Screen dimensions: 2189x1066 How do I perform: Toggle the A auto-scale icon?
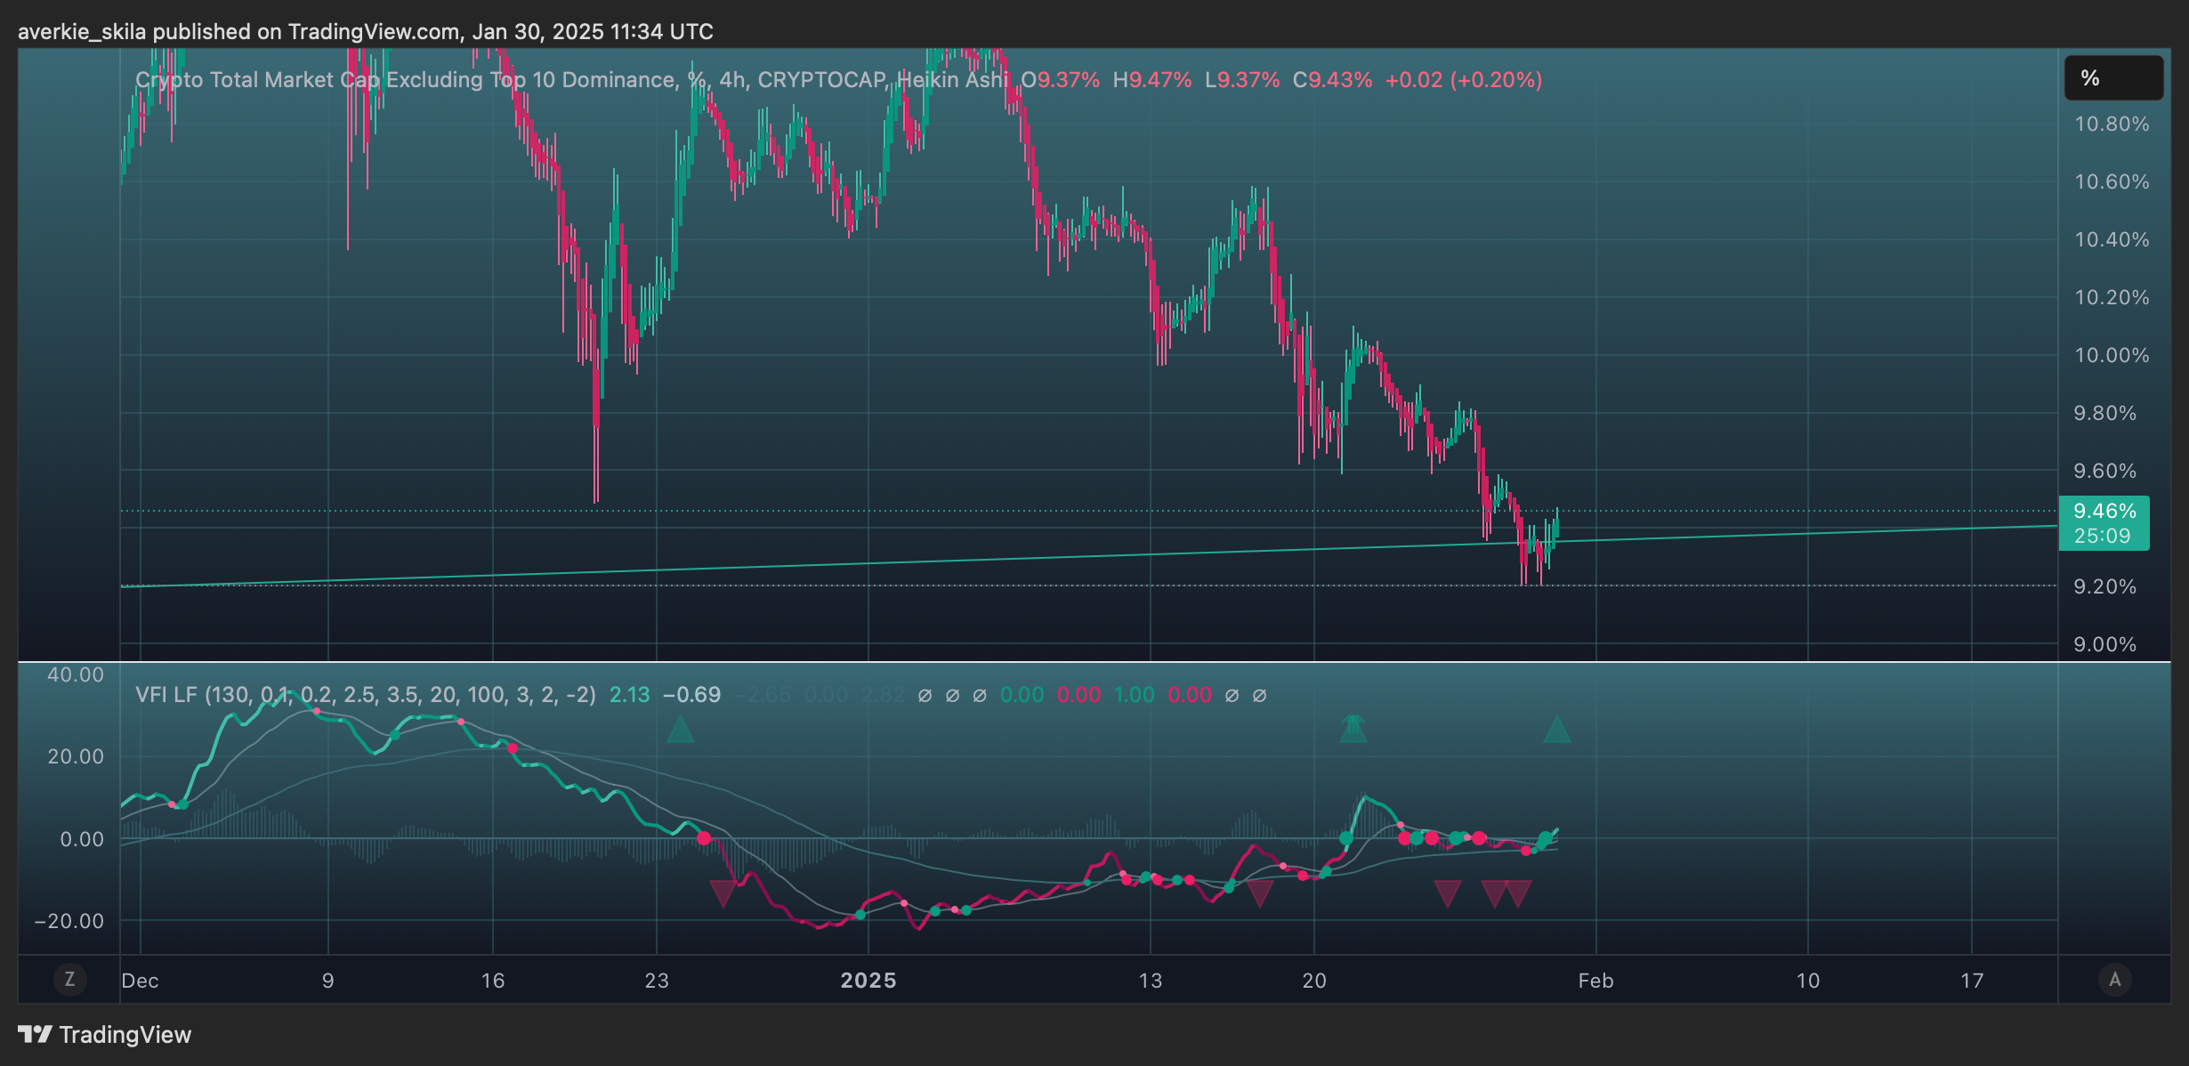click(x=2115, y=980)
